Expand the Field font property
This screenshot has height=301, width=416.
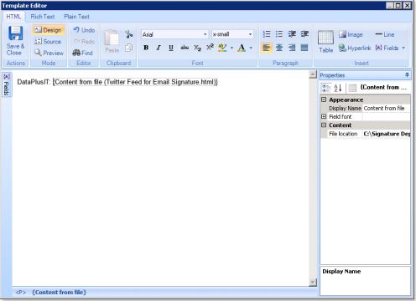click(324, 116)
